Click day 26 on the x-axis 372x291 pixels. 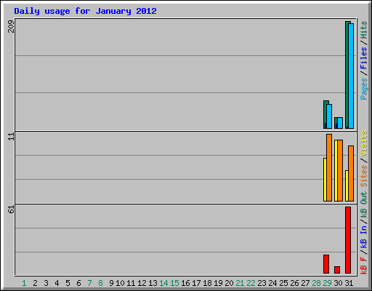tap(294, 283)
